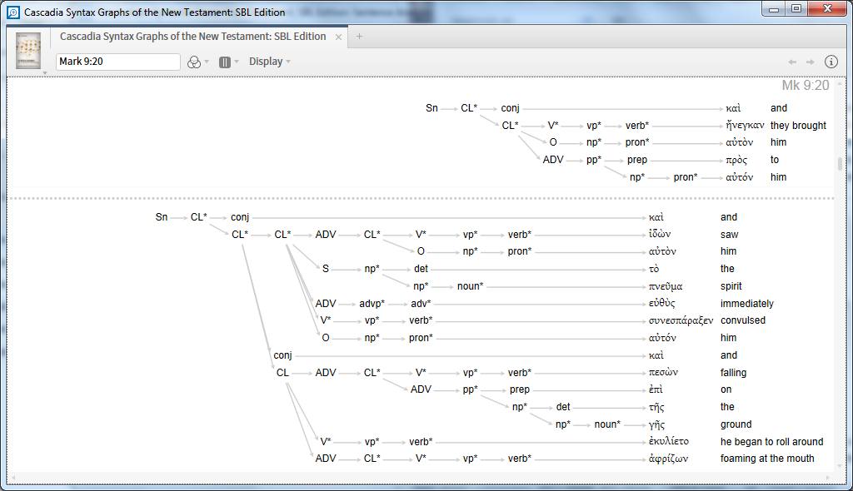Click the det node before τῆς

point(563,407)
